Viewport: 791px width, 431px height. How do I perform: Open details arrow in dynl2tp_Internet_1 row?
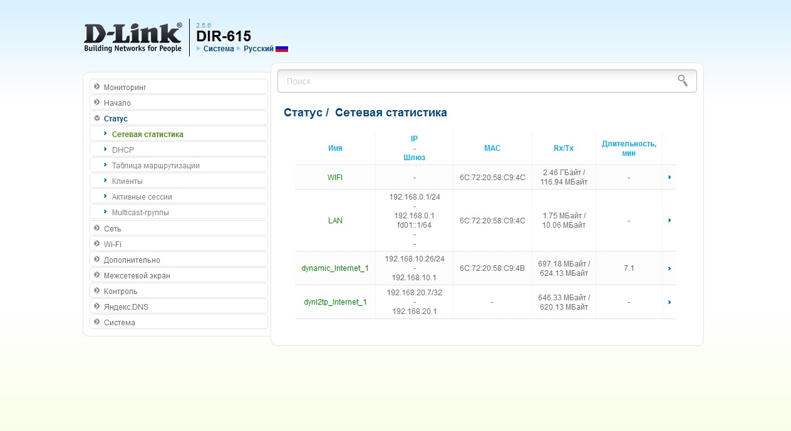point(670,302)
